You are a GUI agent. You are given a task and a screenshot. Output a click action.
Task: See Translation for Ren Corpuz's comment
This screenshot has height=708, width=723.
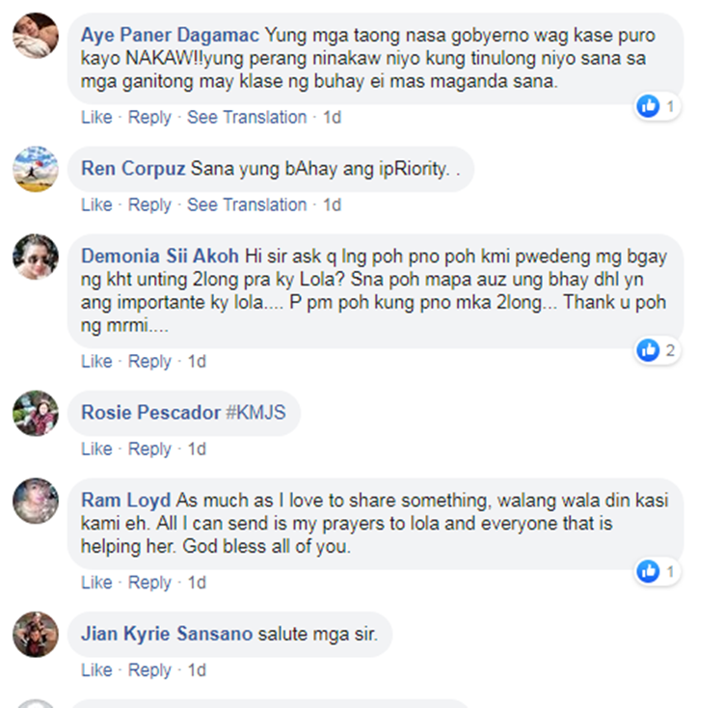click(x=247, y=204)
